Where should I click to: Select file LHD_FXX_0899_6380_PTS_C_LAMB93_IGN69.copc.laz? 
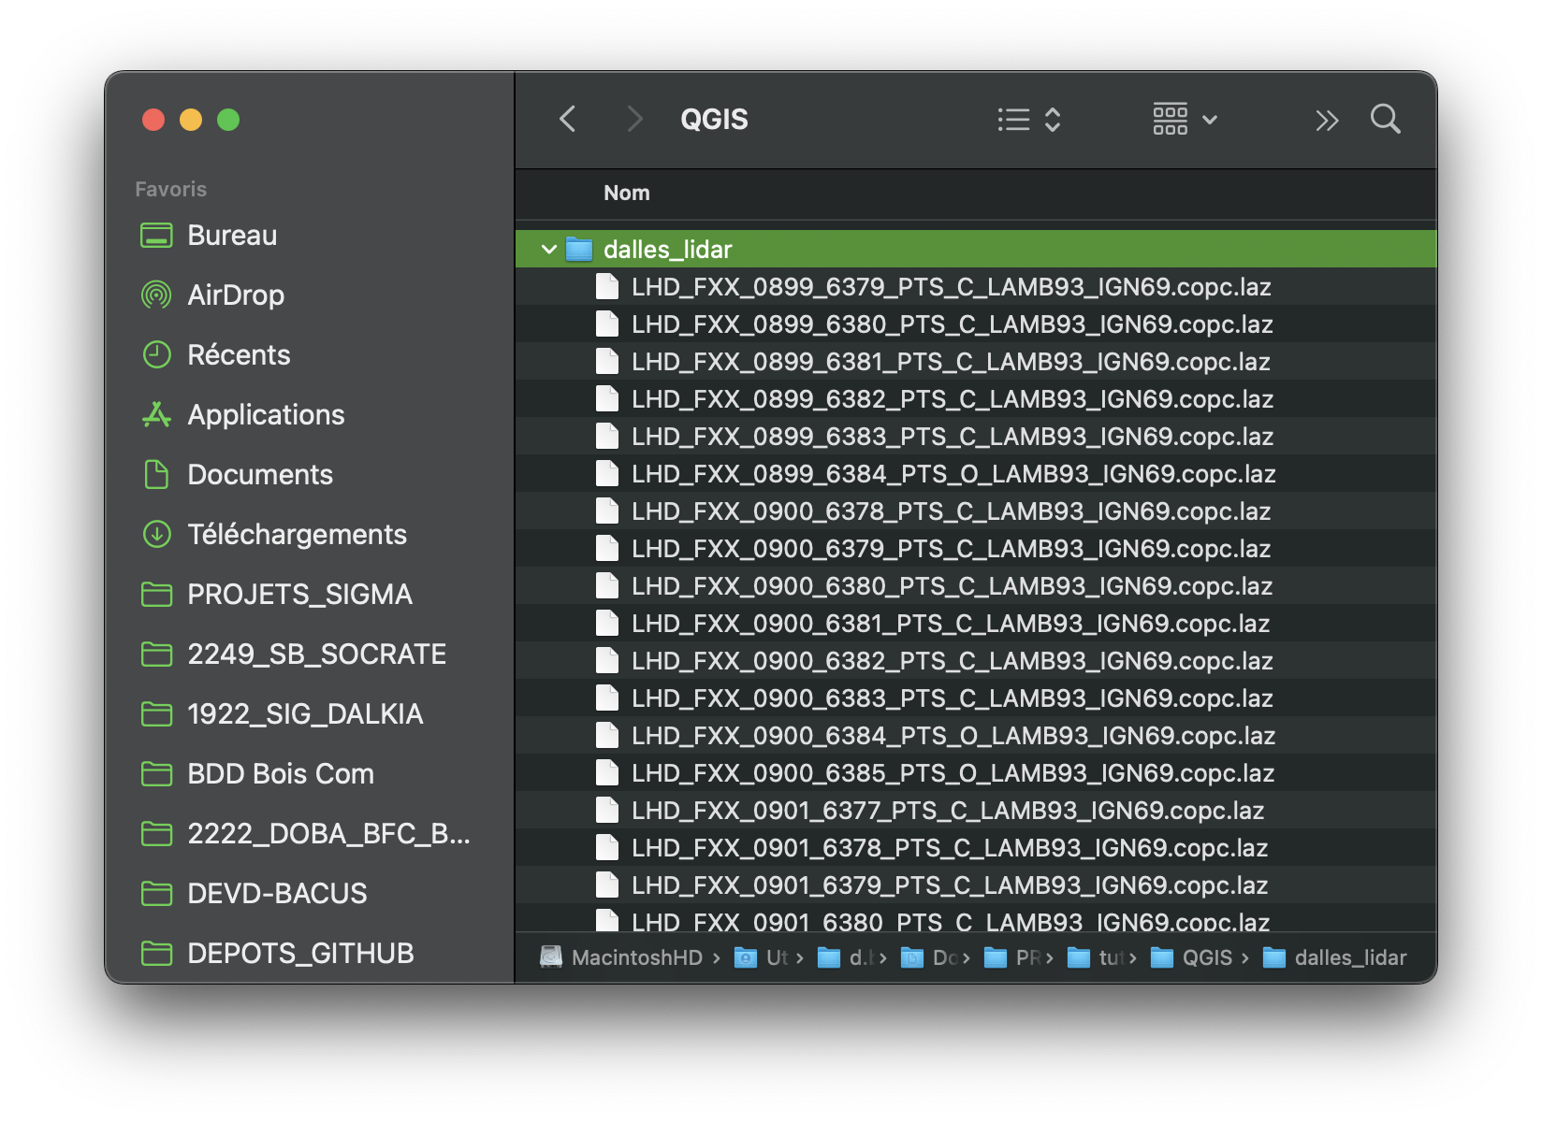(x=976, y=324)
